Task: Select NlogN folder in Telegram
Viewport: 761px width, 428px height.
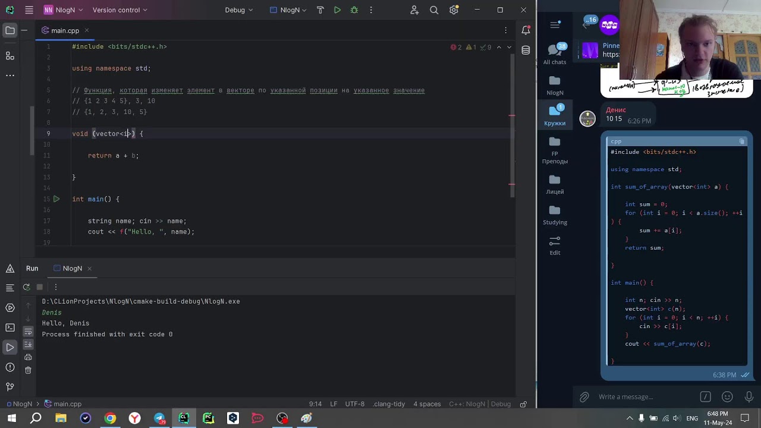Action: [x=555, y=85]
